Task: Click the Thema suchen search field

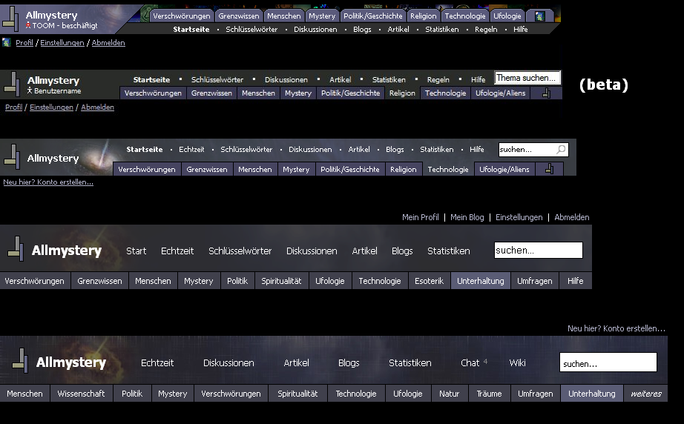Action: (527, 78)
